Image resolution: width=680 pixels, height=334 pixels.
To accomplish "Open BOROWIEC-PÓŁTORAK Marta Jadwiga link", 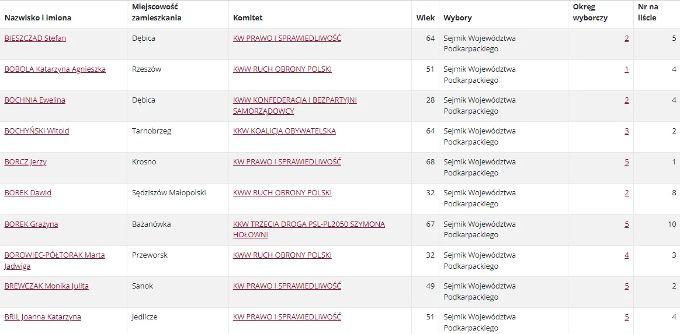I will 55,261.
